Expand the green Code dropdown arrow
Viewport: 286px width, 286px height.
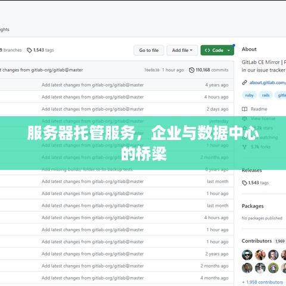(229, 51)
